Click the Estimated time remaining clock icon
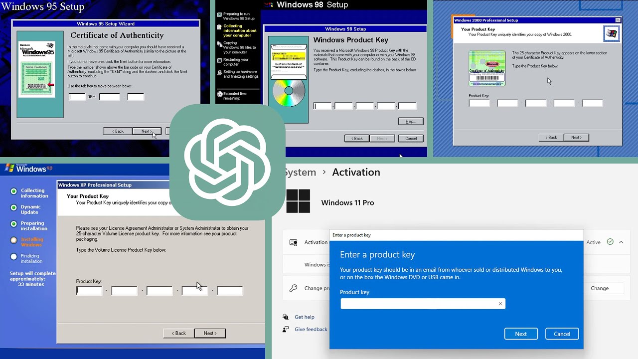The width and height of the screenshot is (638, 359). 220,94
